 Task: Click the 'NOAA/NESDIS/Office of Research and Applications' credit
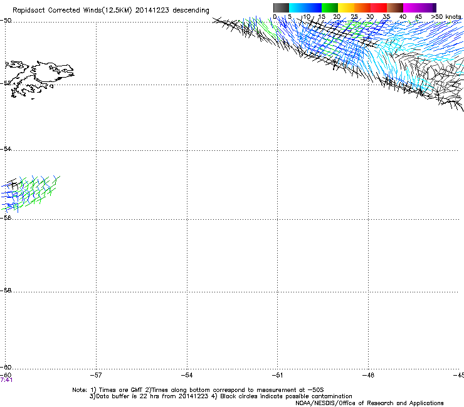click(369, 403)
